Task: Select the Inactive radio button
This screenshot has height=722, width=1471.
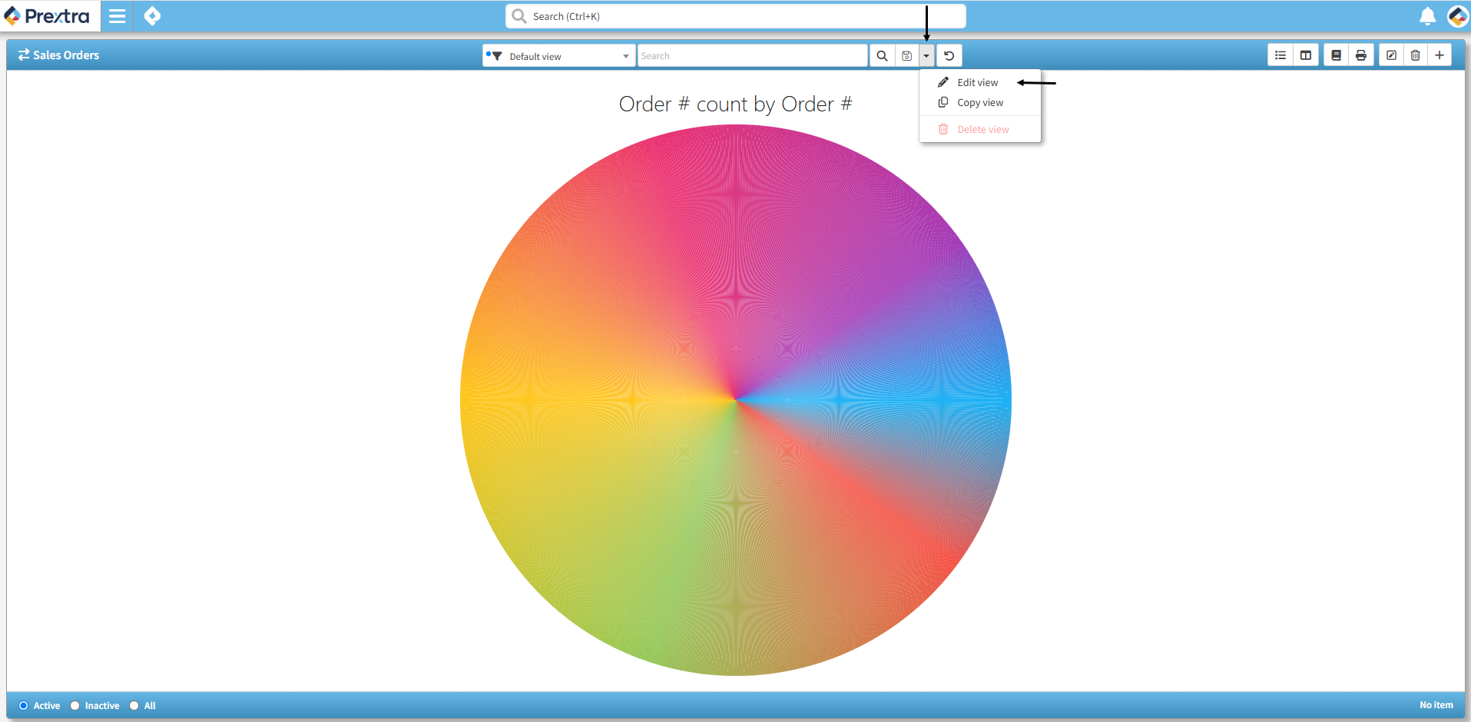Action: click(x=75, y=706)
